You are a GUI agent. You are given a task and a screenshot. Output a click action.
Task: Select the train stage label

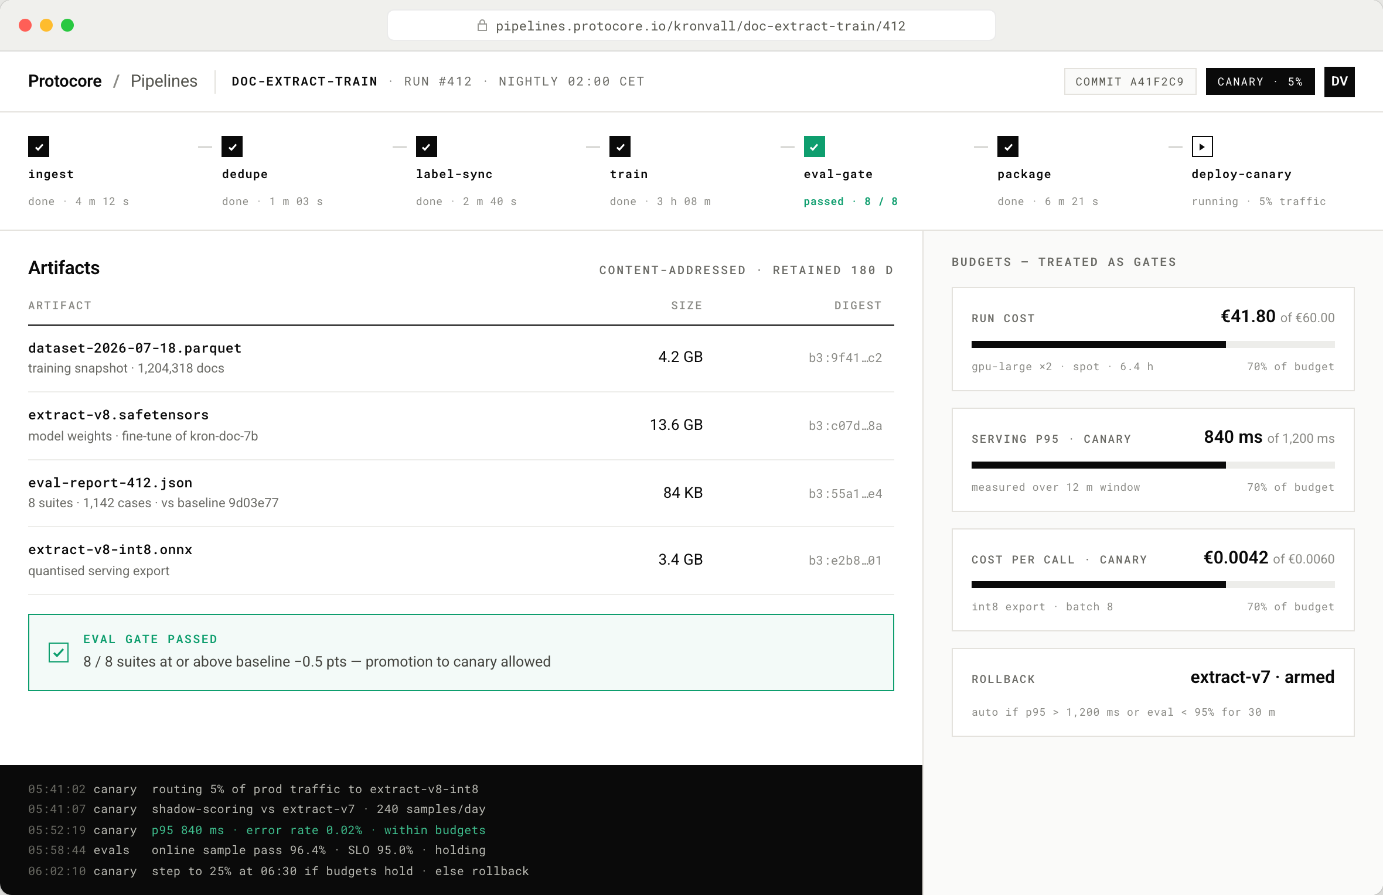tap(629, 174)
